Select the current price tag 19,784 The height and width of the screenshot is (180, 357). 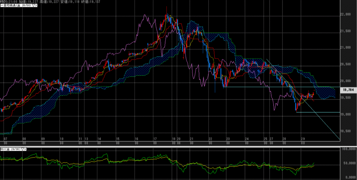(x=349, y=90)
